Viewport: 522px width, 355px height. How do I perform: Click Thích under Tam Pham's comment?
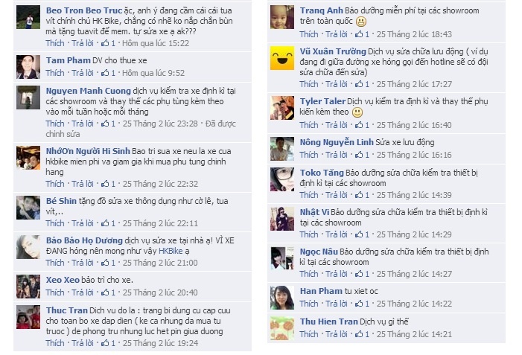[55, 72]
